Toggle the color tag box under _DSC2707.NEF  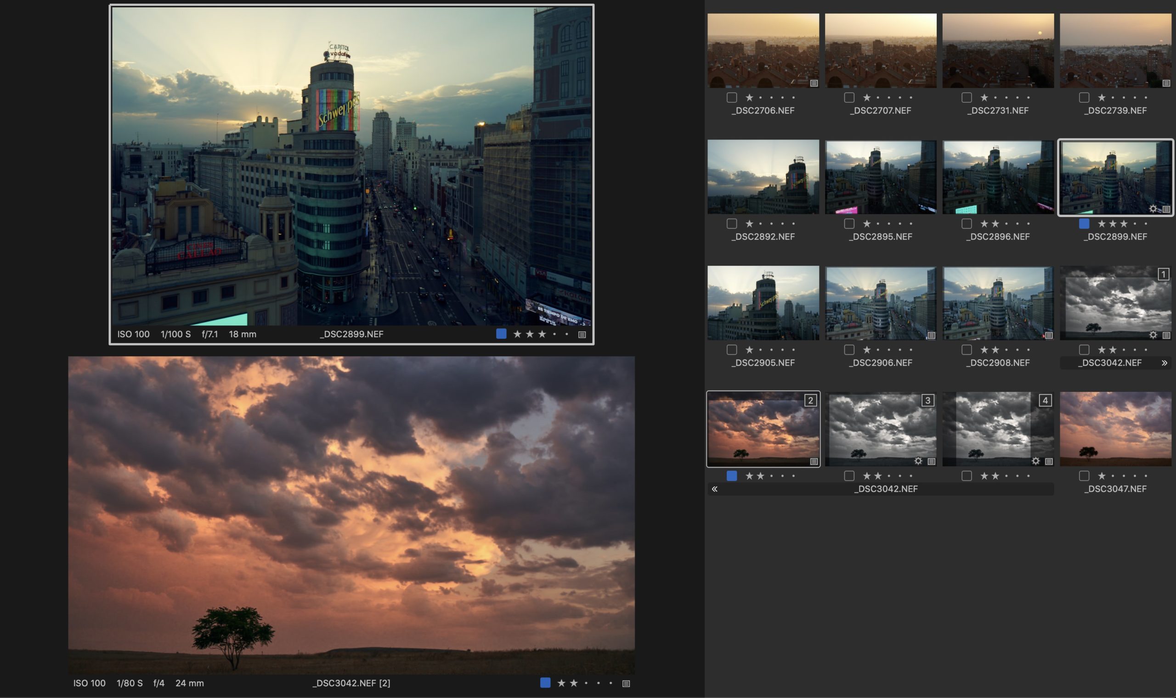(849, 97)
